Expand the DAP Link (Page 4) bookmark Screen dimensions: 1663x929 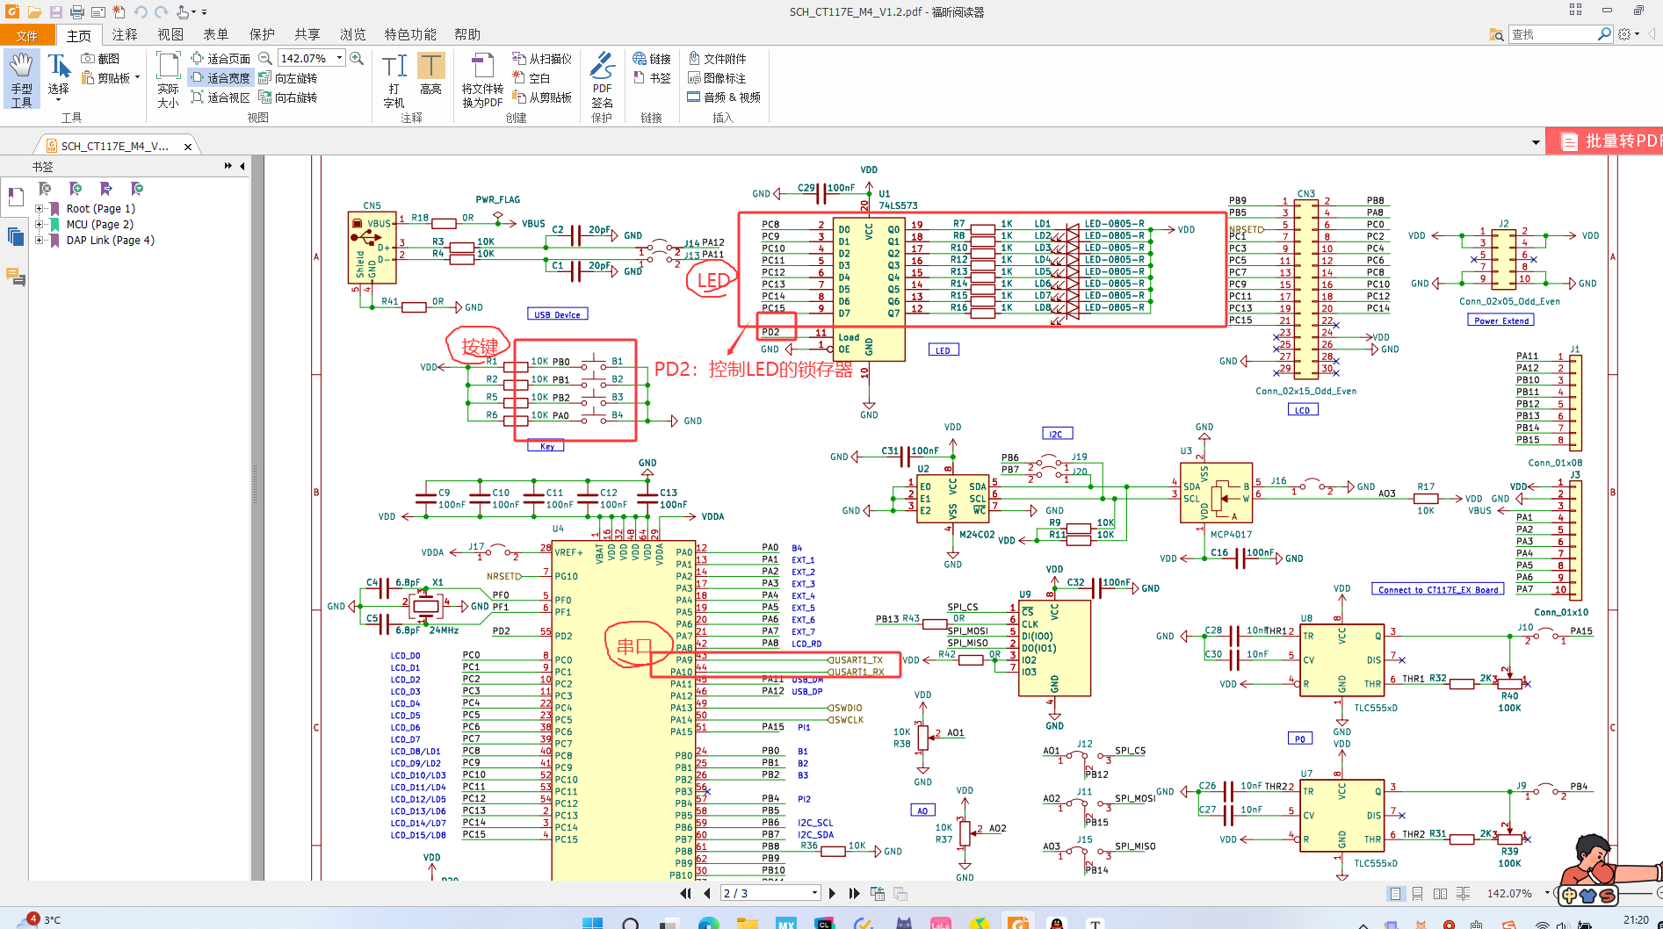click(x=39, y=241)
